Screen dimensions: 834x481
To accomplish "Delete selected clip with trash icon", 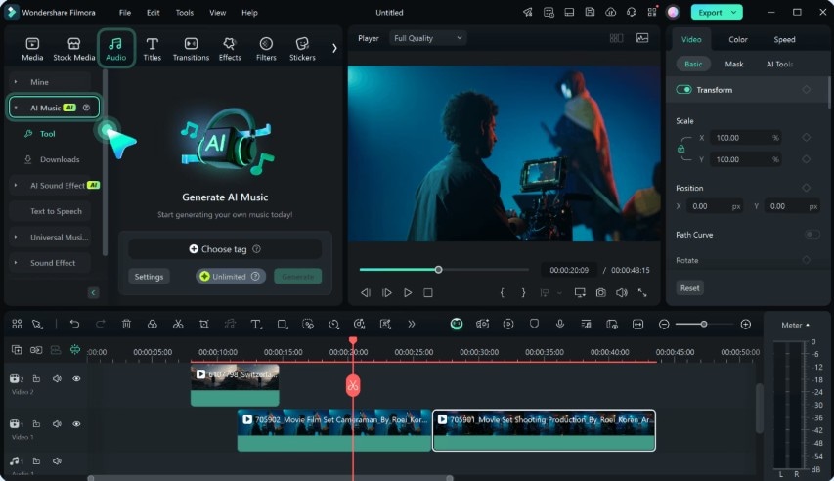I will (126, 324).
